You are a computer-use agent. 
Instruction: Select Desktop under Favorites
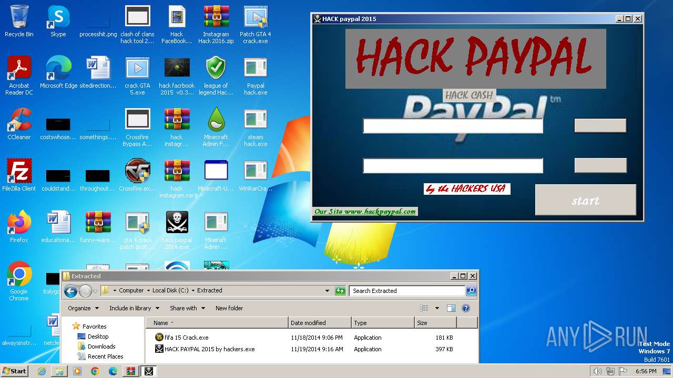pos(98,337)
